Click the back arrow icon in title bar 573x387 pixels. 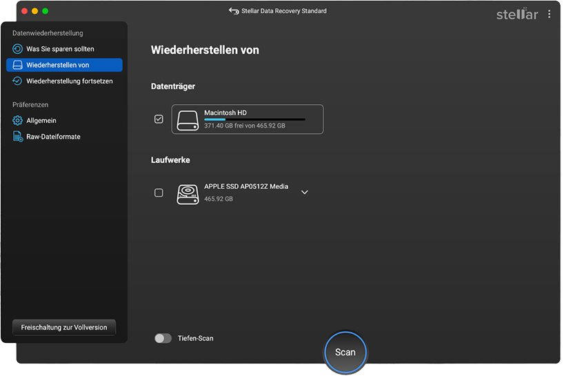232,11
